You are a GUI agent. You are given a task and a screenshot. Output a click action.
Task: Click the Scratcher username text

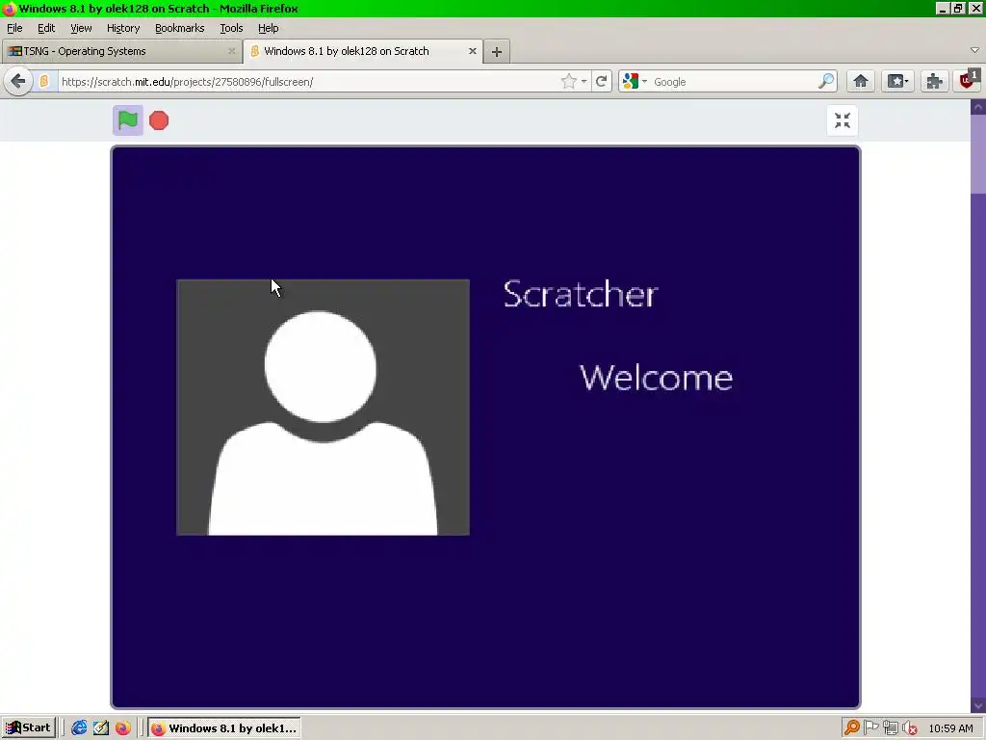click(581, 294)
